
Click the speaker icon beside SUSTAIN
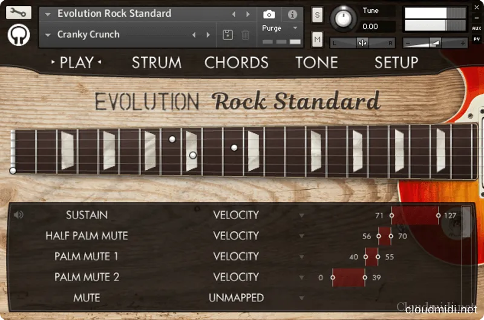coord(18,215)
